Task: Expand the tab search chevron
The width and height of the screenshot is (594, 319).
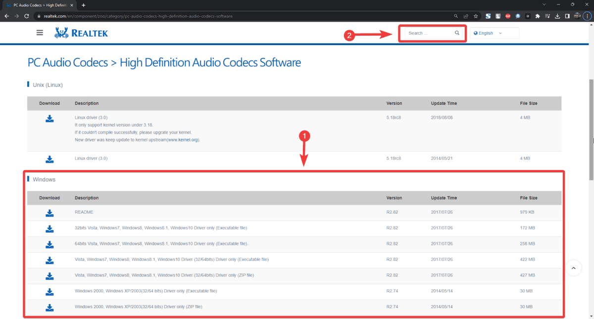Action: tap(545, 5)
